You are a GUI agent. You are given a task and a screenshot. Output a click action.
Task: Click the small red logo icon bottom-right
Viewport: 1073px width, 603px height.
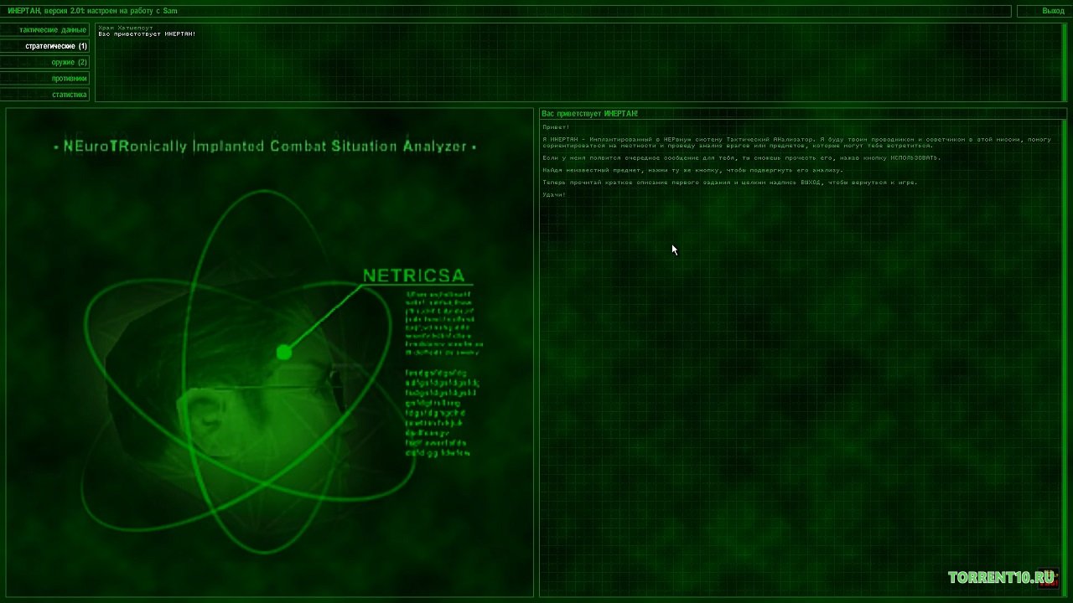click(1051, 579)
